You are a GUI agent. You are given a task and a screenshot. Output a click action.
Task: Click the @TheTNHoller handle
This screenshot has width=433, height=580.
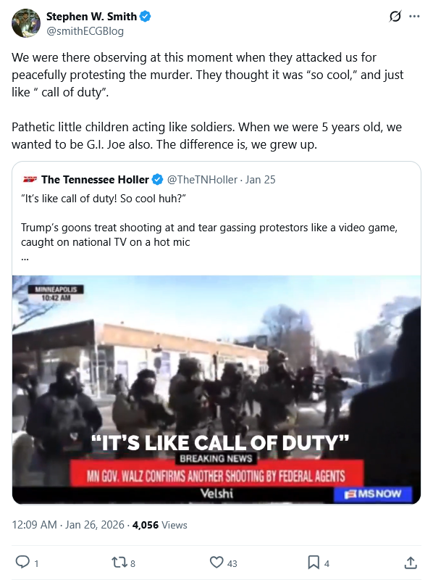pyautogui.click(x=202, y=180)
